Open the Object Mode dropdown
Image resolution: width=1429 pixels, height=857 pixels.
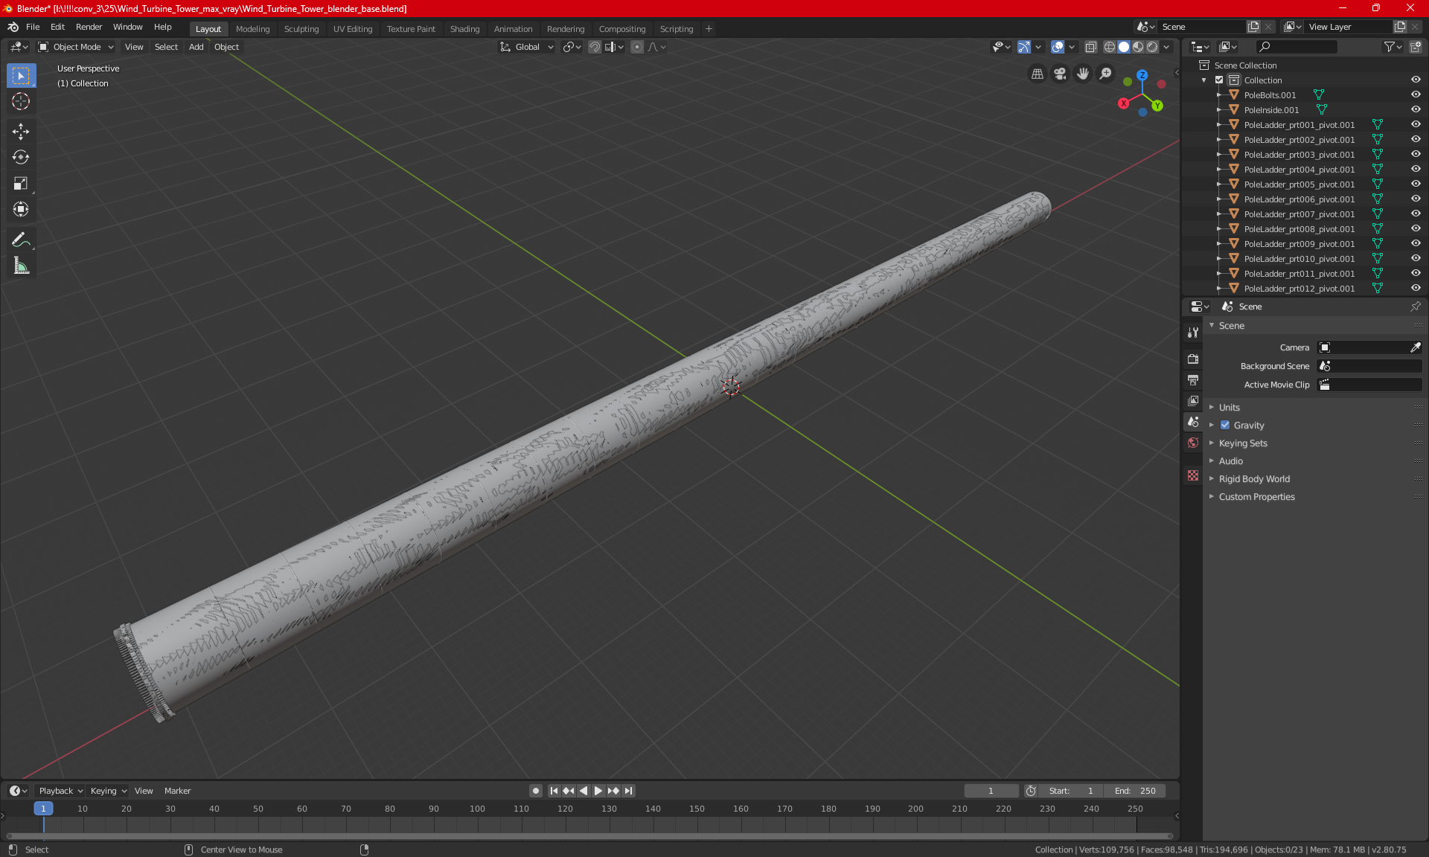click(76, 47)
